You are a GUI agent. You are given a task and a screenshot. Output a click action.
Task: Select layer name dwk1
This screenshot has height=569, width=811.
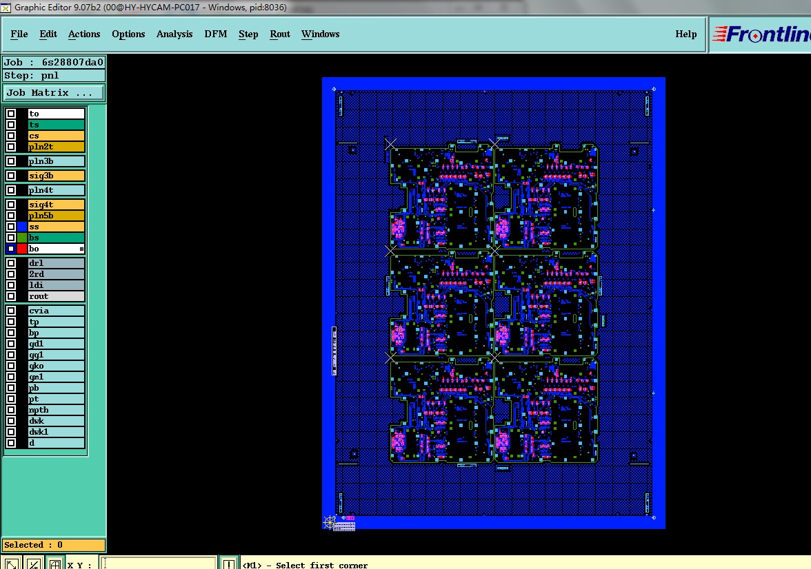(57, 432)
